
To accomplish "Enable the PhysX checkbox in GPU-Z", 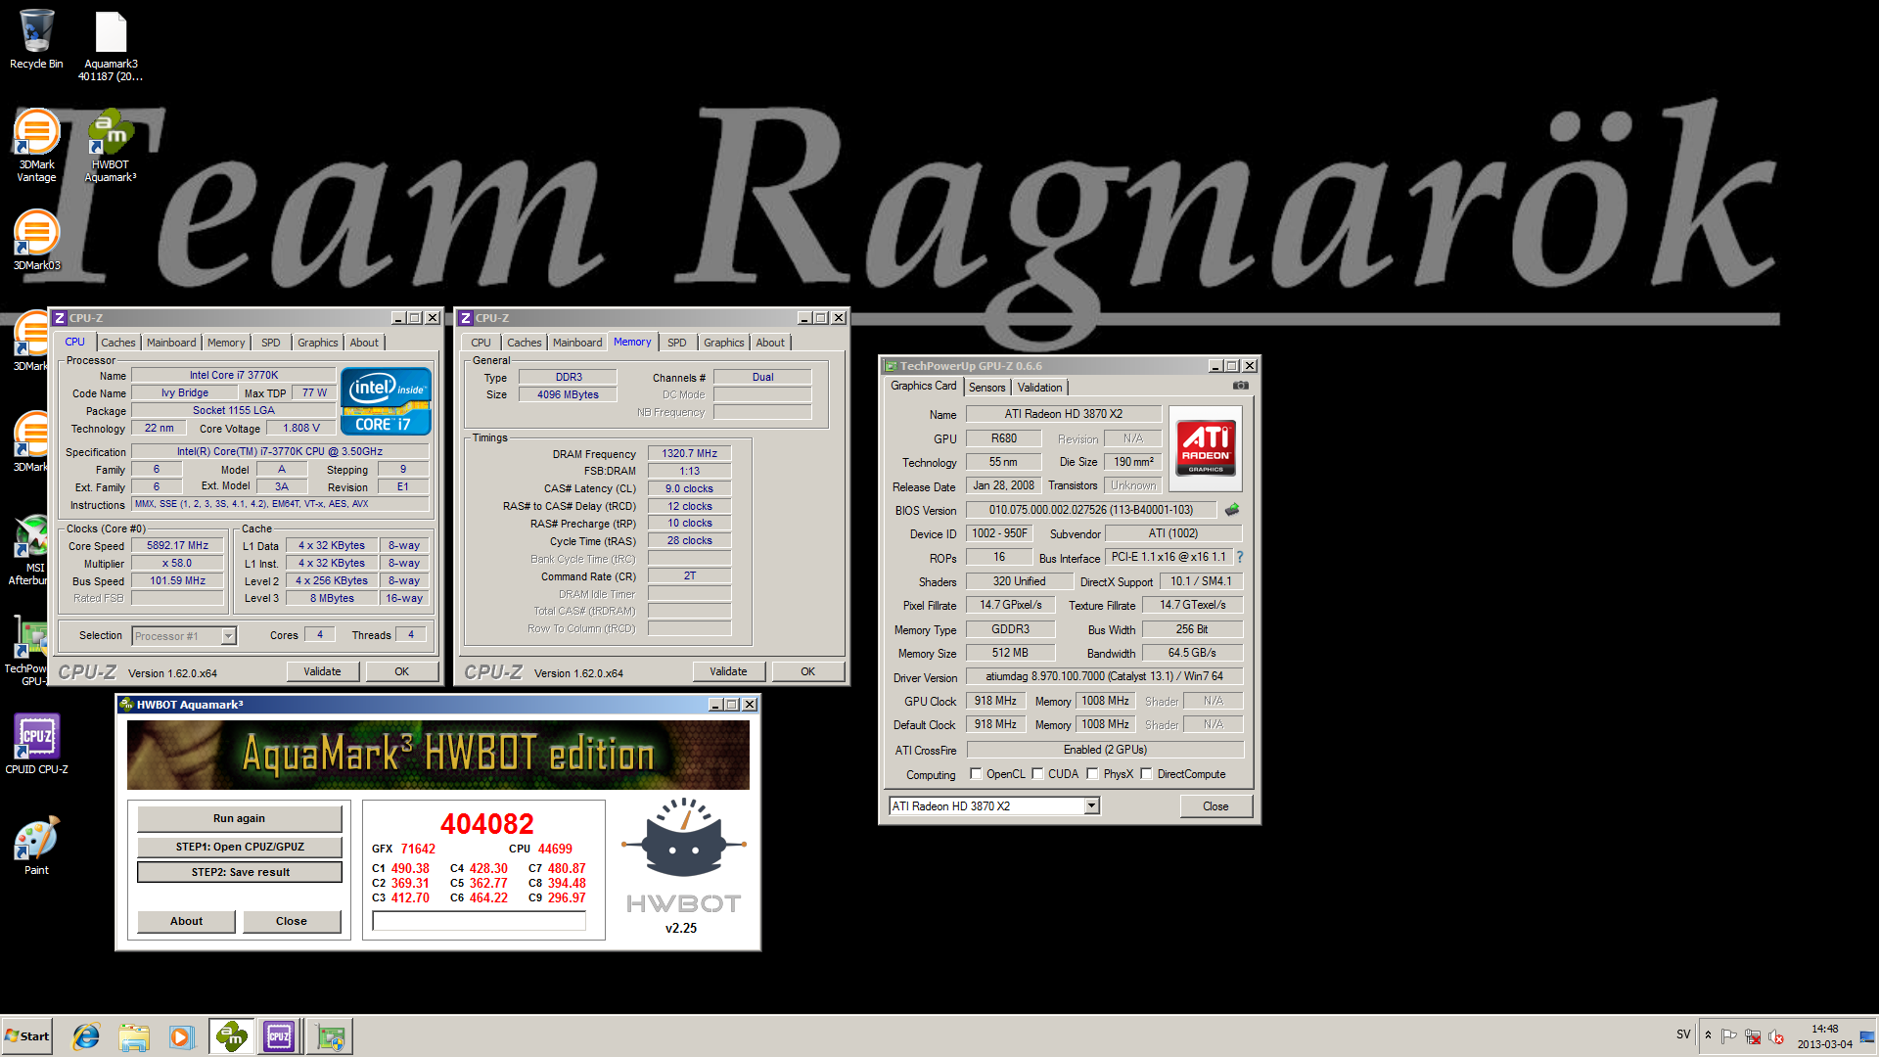I will (1092, 774).
